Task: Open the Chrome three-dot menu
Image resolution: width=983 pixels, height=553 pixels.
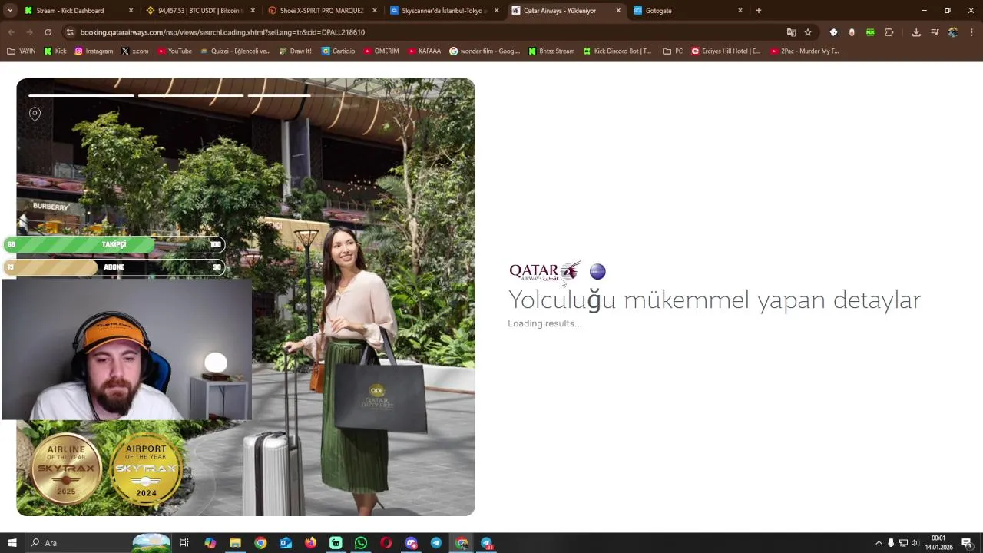Action: (x=971, y=32)
